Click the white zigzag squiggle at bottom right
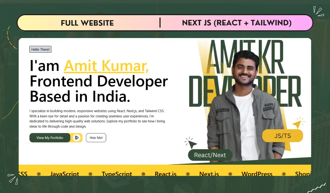Image resolution: width=330 pixels, height=193 pixels. click(x=316, y=188)
